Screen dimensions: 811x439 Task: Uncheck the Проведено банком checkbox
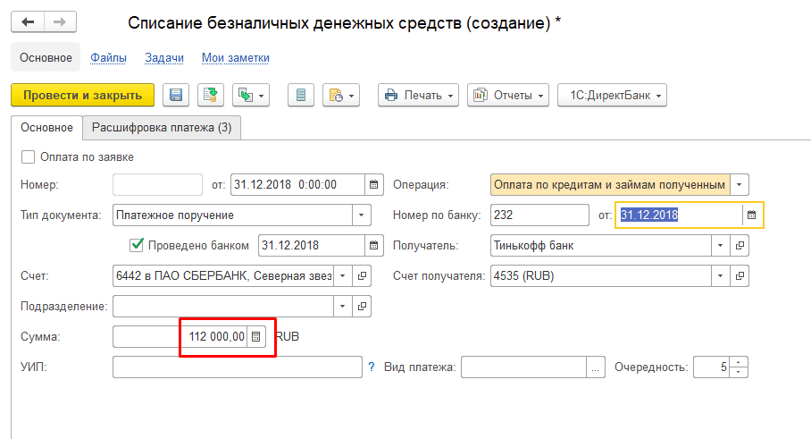click(137, 245)
